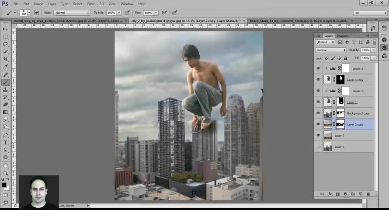Click the add layer style fx icon

(330, 194)
